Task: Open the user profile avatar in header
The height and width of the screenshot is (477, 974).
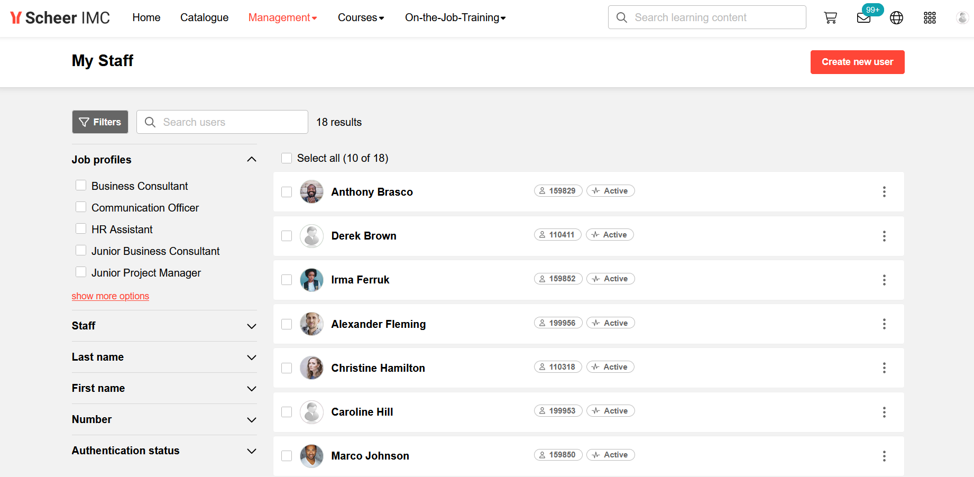Action: [962, 18]
